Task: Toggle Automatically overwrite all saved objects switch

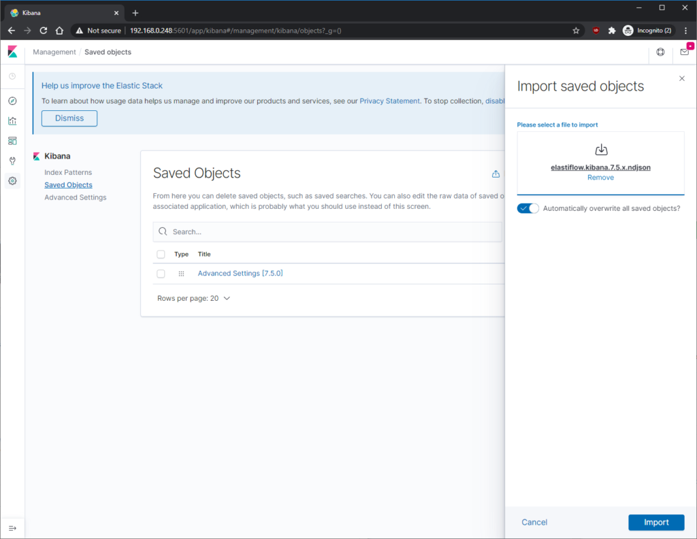Action: pyautogui.click(x=528, y=208)
